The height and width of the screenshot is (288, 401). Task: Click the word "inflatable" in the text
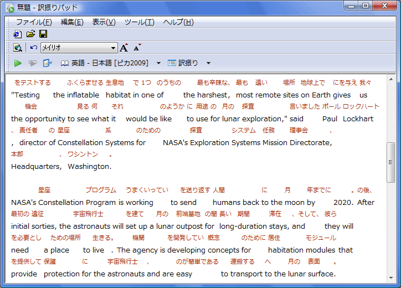point(83,95)
